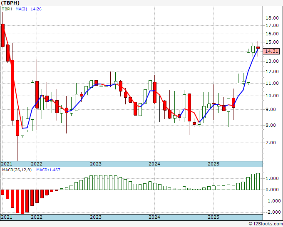
Task: Select 2024 on the price chart time axis
Action: (x=154, y=164)
